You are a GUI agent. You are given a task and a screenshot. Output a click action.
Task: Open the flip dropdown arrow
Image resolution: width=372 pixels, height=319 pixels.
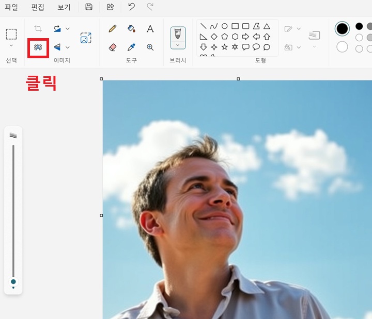click(68, 47)
